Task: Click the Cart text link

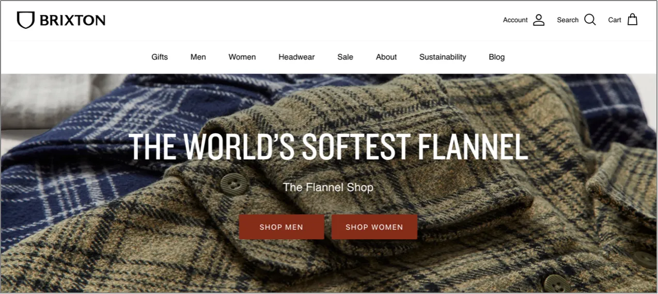Action: point(615,20)
